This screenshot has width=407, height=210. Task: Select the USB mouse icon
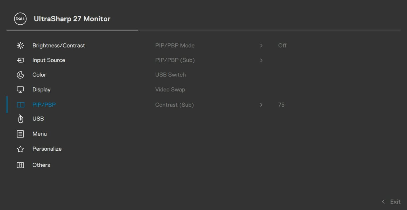[x=20, y=119]
